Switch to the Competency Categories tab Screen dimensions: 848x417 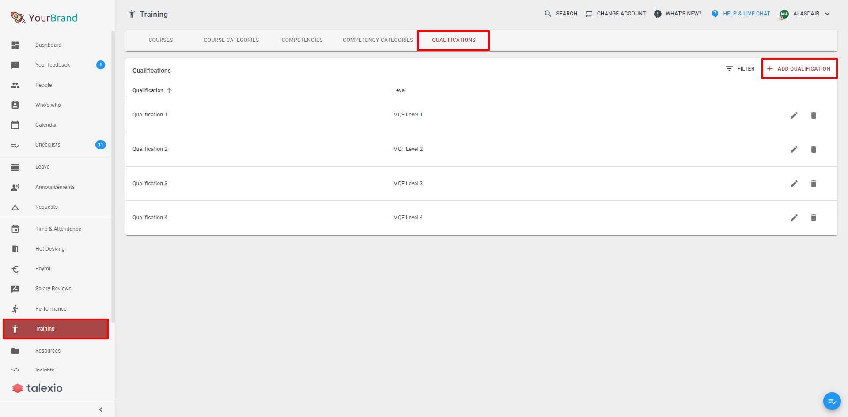[x=378, y=40]
